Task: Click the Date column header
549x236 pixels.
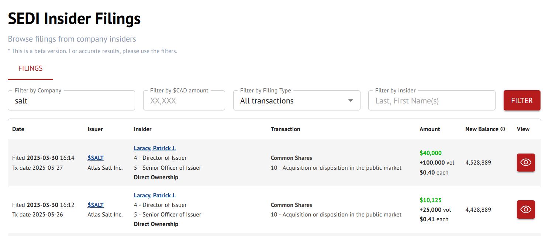Action: pyautogui.click(x=18, y=129)
